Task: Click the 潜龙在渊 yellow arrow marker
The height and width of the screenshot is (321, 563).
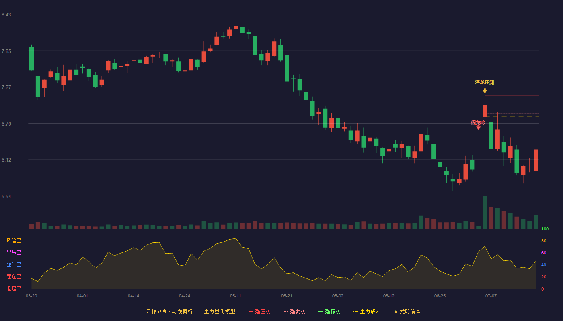Action: (485, 91)
